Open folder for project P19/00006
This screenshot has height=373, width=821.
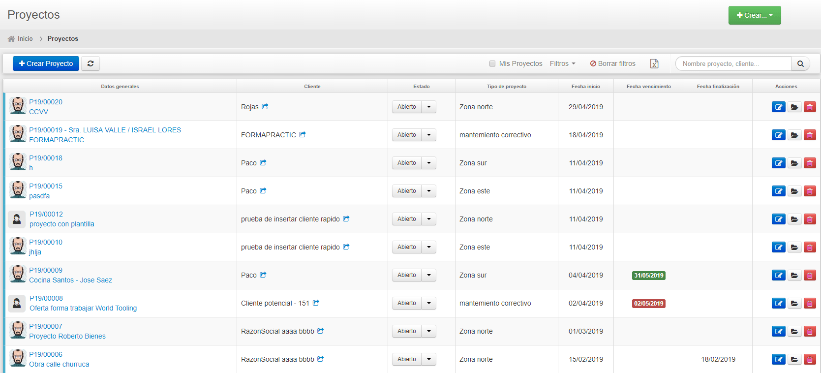[x=794, y=359]
